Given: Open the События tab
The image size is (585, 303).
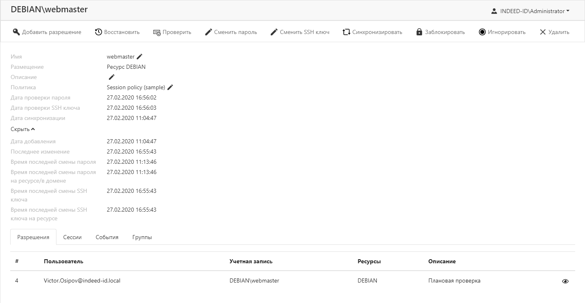Looking at the screenshot, I should tap(107, 237).
